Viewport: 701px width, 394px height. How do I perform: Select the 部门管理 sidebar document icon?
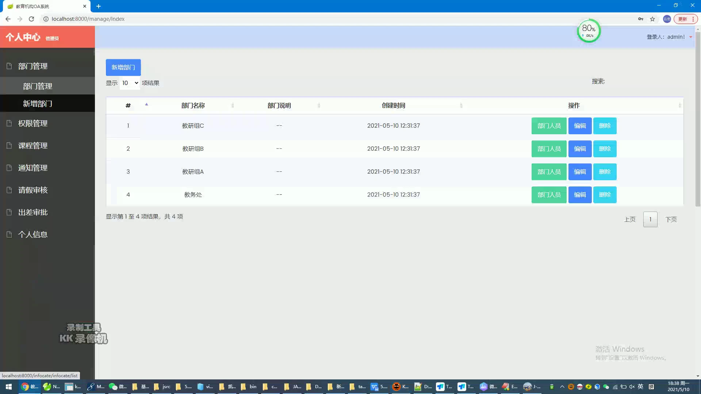(9, 66)
